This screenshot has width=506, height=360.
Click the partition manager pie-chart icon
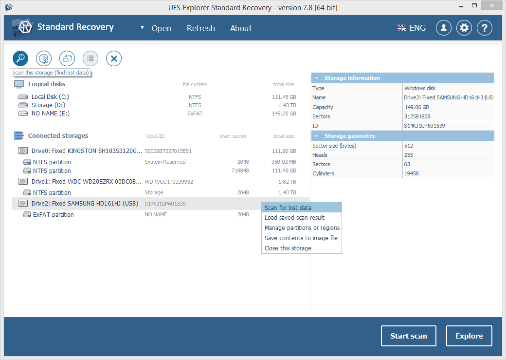click(44, 58)
